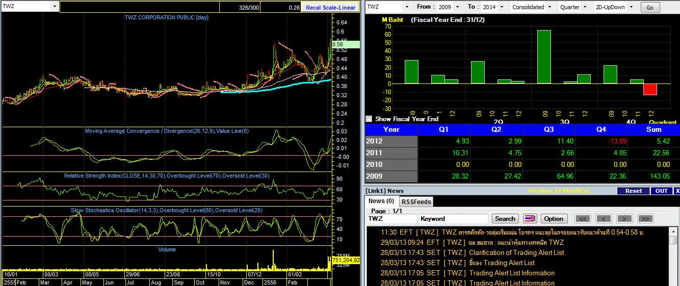Click the Previous 12 Month(s) label
This screenshot has height=286, width=680.
point(559,191)
